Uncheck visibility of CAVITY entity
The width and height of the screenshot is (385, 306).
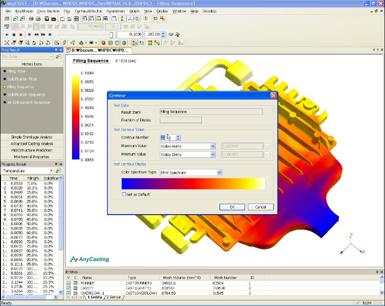tap(69, 288)
